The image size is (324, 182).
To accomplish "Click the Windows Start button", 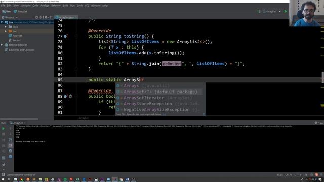I will coord(3,179).
